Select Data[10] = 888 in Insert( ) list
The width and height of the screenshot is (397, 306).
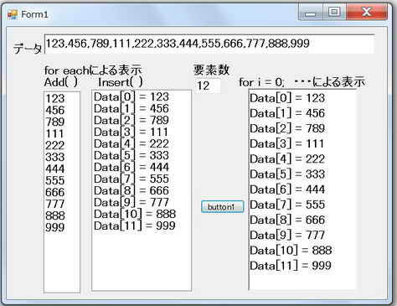[135, 215]
